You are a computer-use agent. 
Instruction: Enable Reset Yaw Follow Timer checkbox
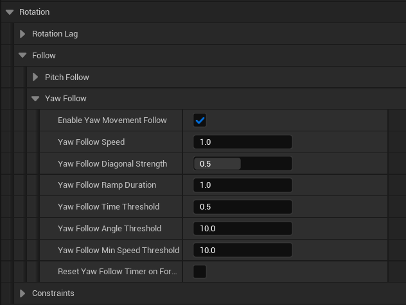(200, 272)
